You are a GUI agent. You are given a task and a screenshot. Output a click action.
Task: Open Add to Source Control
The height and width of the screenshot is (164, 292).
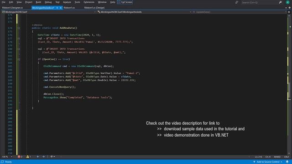tap(268, 162)
